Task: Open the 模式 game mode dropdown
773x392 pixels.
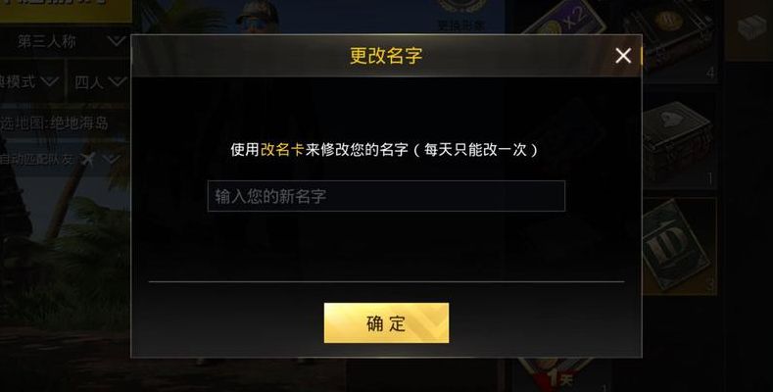Action: (x=30, y=82)
